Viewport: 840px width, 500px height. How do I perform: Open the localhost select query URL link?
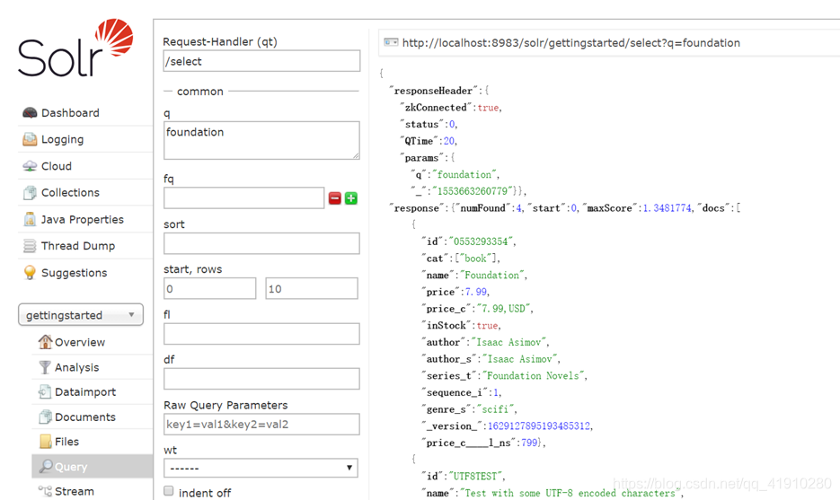[571, 43]
